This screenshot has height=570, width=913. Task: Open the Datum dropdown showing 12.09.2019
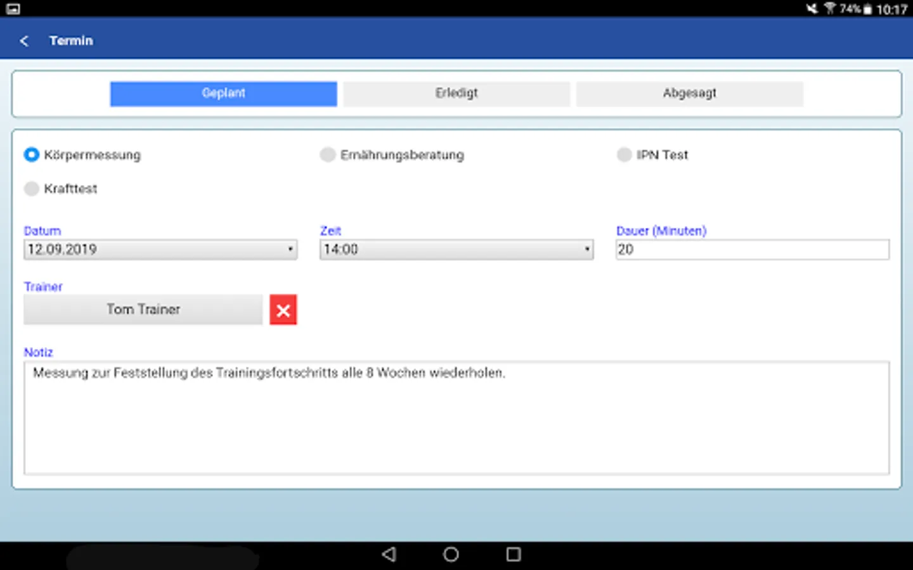(160, 250)
